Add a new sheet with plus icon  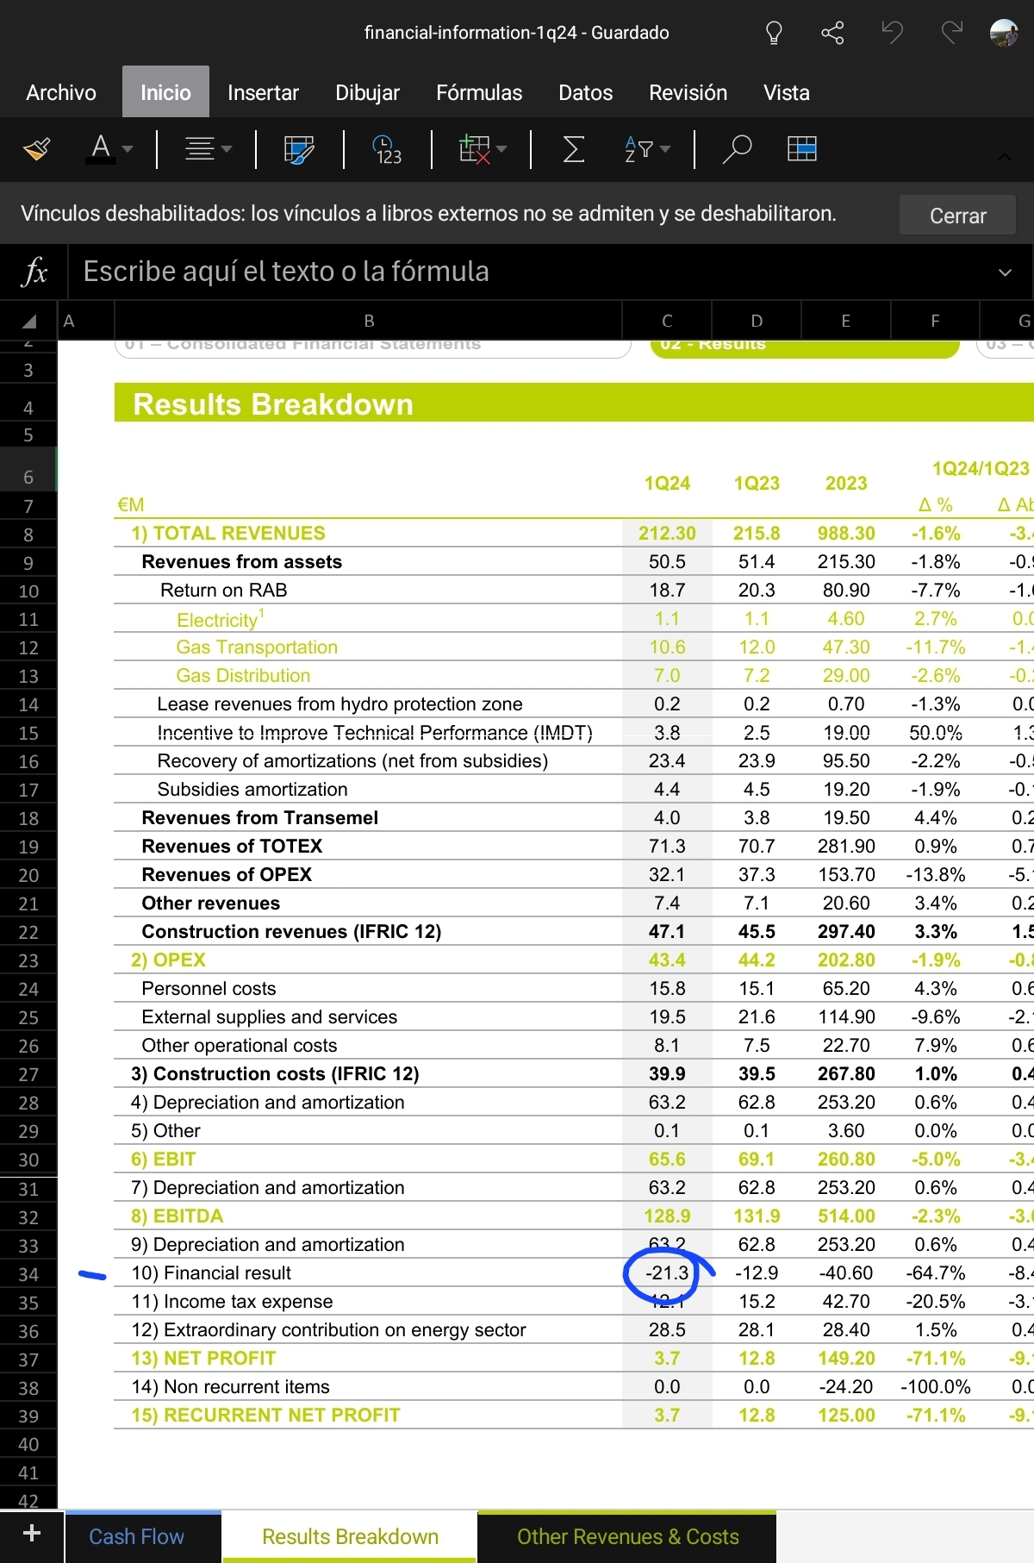pos(32,1533)
